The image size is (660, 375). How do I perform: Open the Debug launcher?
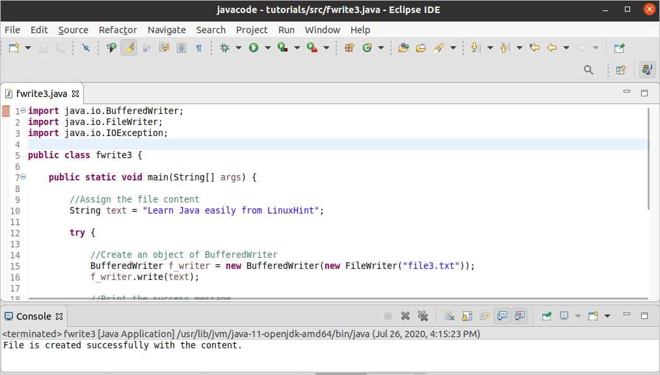point(224,48)
